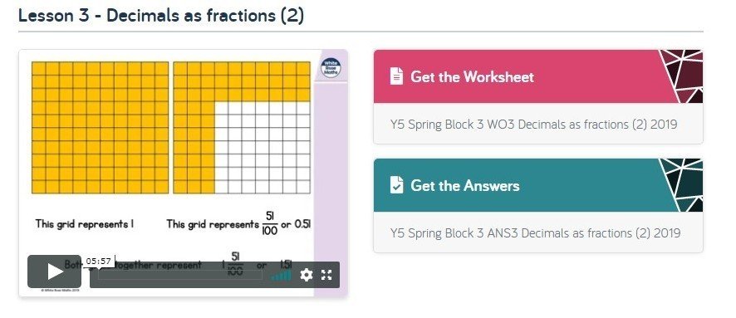Adjust the video volume bars
Viewport: 736px width, 318px height.
coord(281,276)
